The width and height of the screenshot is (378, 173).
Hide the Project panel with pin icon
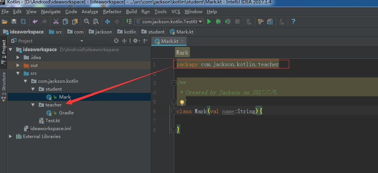click(146, 41)
